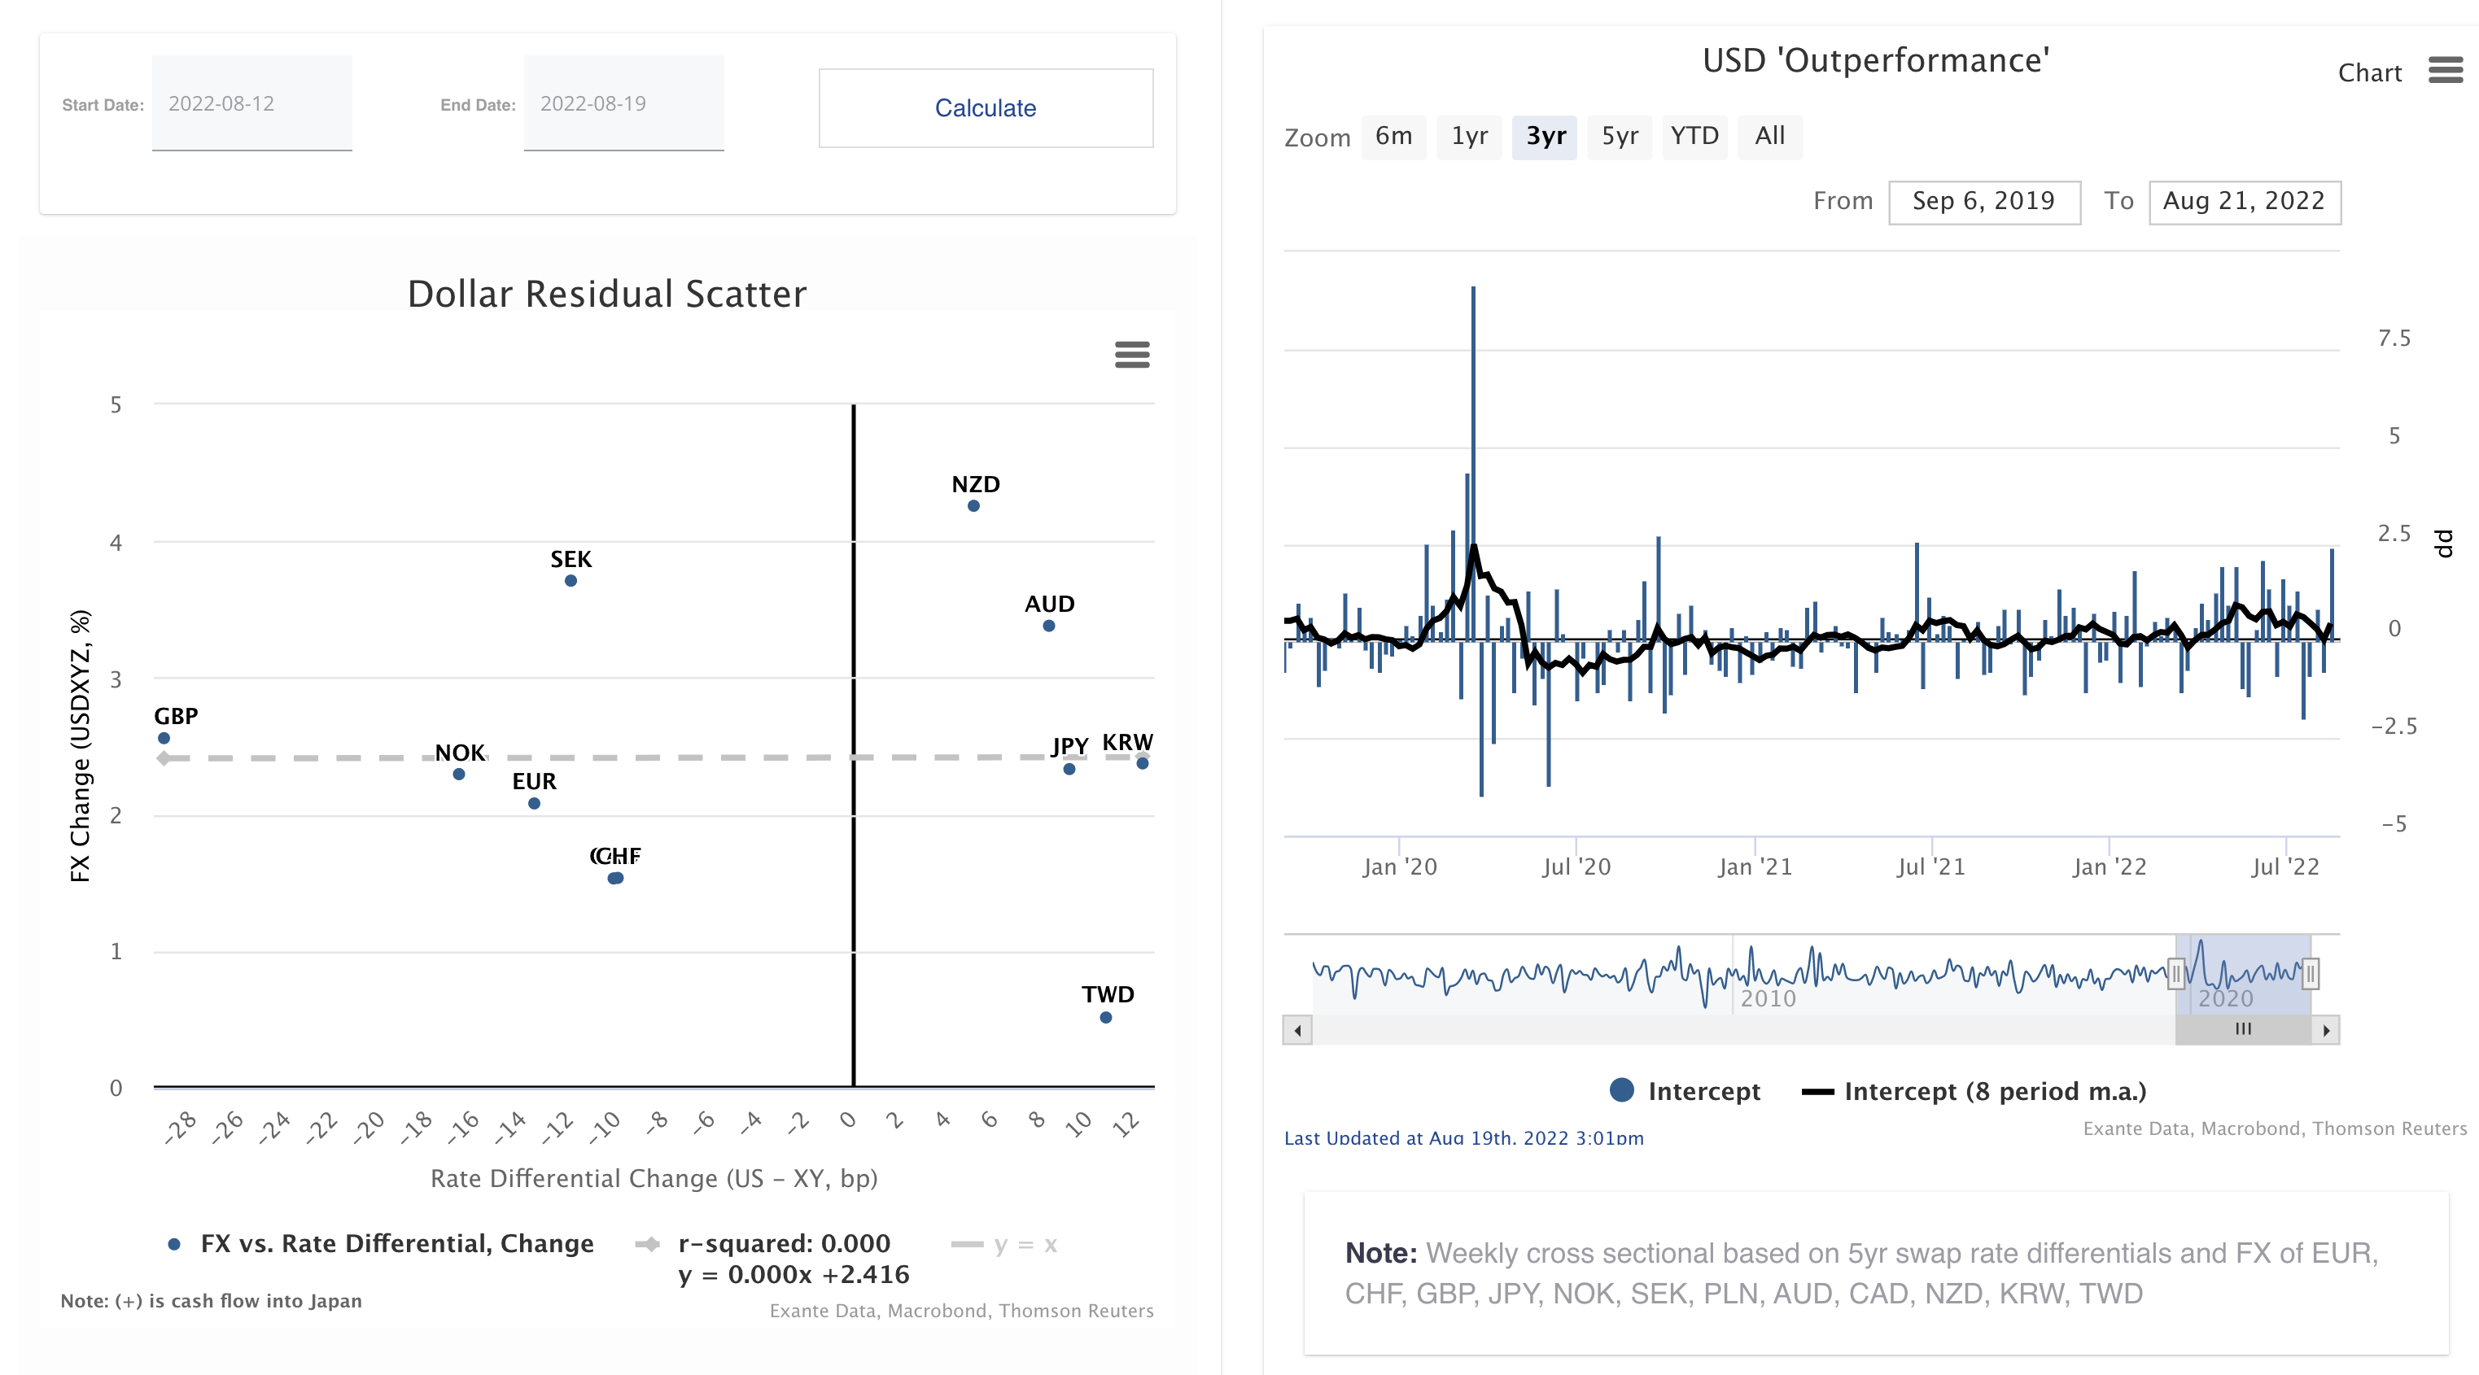Switch zoom to the YTD preset

coord(1694,137)
